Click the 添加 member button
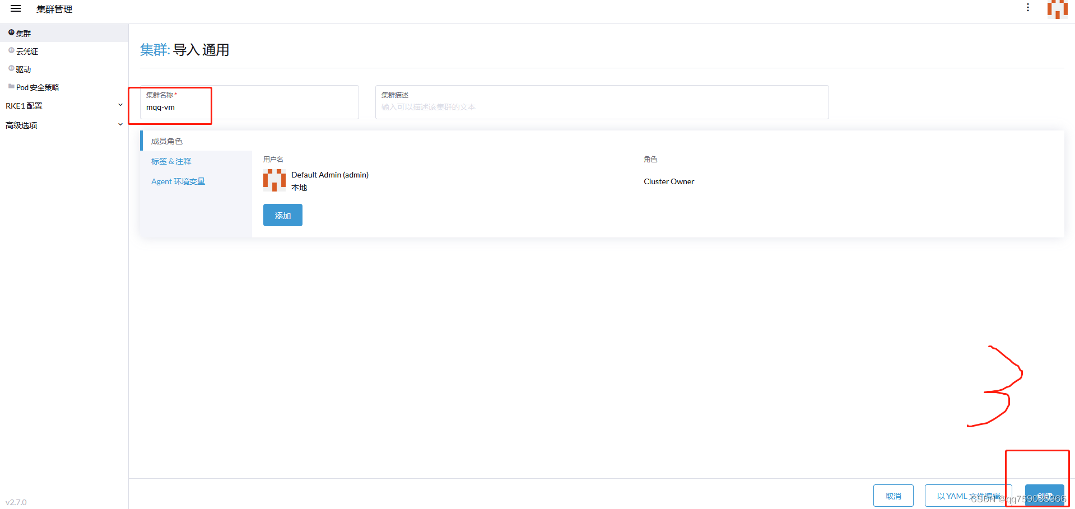Image resolution: width=1075 pixels, height=509 pixels. [x=283, y=215]
